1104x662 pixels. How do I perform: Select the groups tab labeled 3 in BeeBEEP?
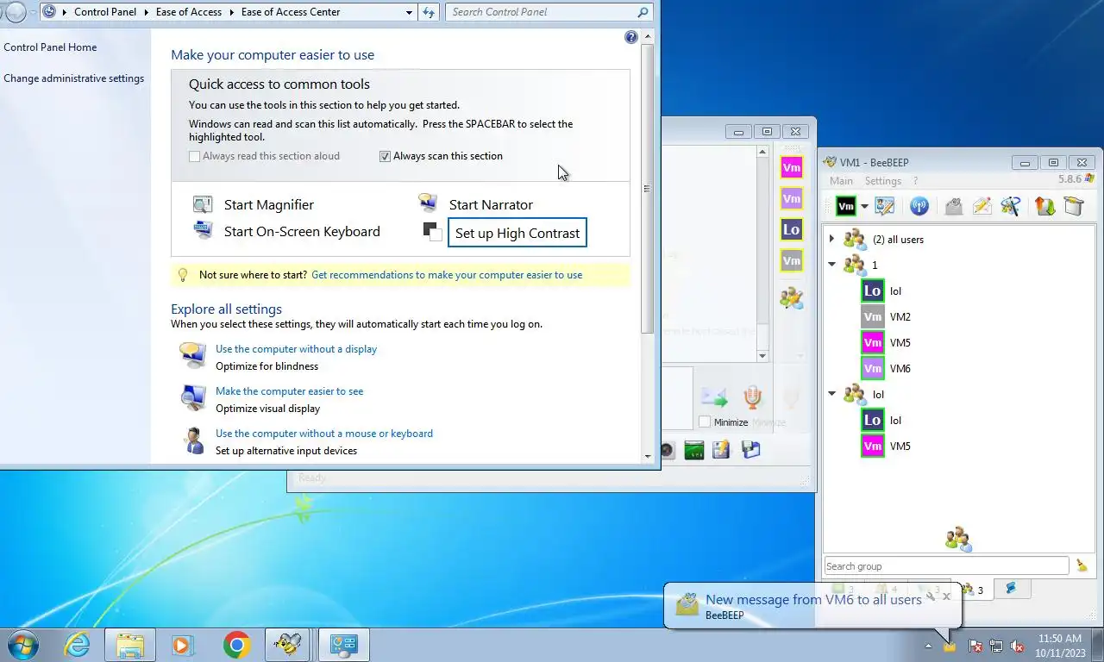point(972,590)
